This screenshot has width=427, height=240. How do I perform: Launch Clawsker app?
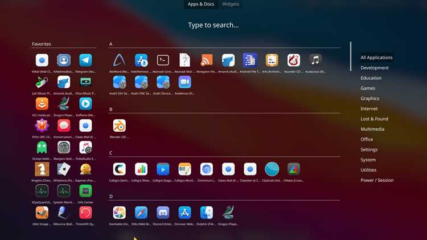[250, 169]
